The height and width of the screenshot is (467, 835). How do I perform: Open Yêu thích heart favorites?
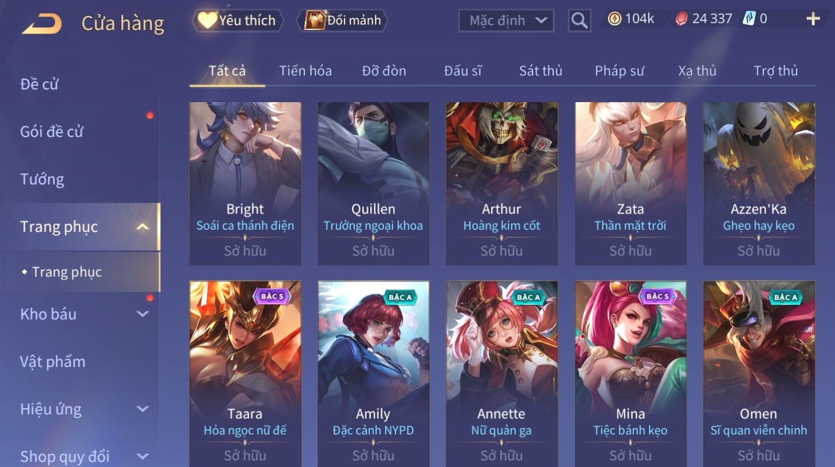(237, 21)
